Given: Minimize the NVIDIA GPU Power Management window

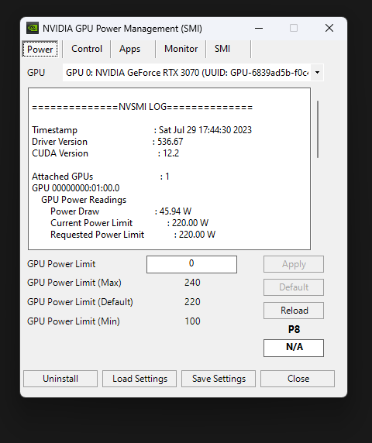Looking at the screenshot, I should pos(259,28).
